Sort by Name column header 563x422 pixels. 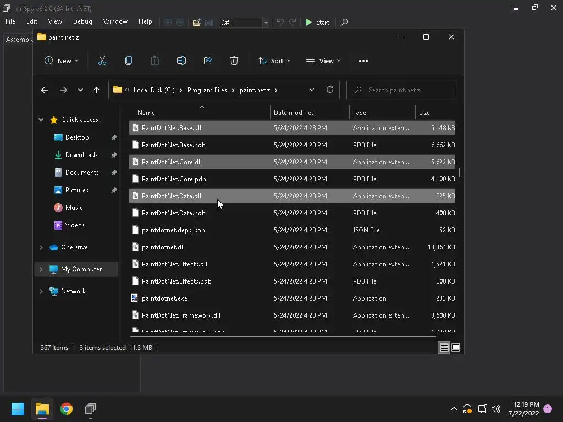point(199,112)
